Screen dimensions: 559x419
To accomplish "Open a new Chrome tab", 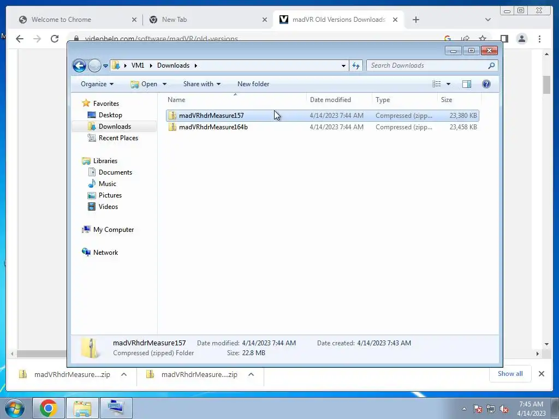I will coord(415,20).
